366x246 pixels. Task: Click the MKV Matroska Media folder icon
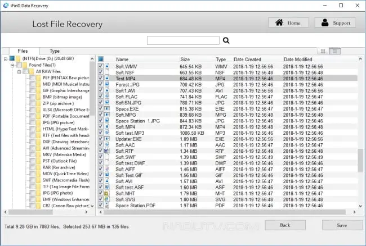[x=38, y=154]
